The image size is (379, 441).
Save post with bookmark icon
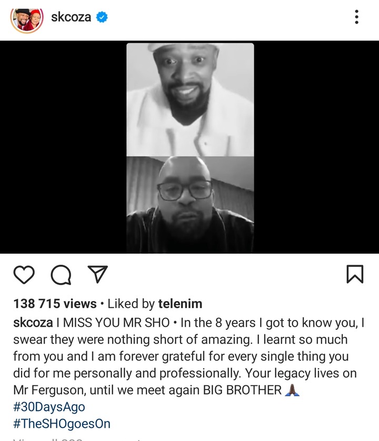(x=355, y=274)
